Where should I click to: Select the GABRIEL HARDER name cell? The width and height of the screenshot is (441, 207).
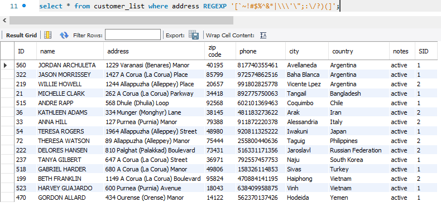70,169
